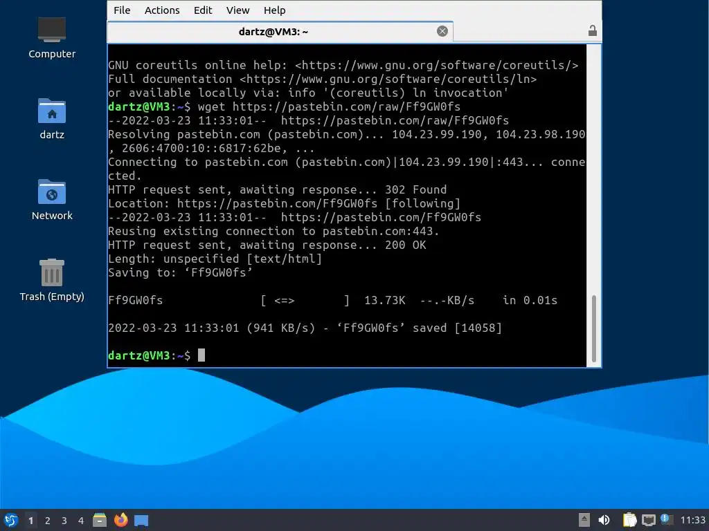Click the show desktop taskbar icon
The width and height of the screenshot is (709, 531).
pos(141,521)
